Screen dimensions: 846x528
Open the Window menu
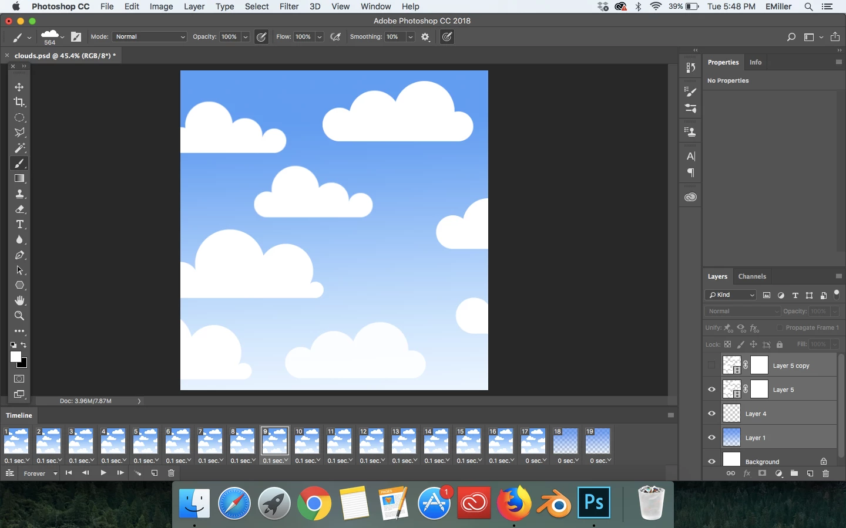376,6
